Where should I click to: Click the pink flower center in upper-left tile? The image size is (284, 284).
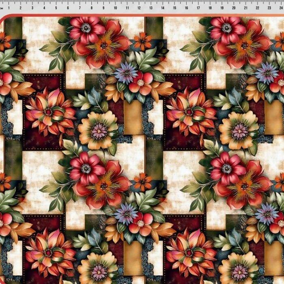click(x=86, y=28)
